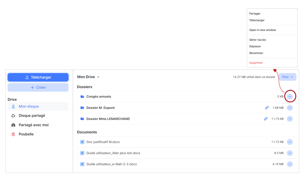Go to Mon disque in sidebar
The image size is (304, 183).
coord(38,106)
